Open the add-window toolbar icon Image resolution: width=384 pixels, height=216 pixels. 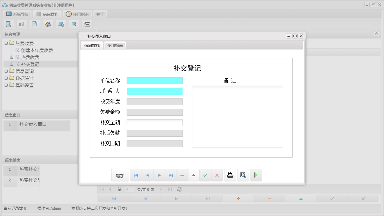point(74,24)
